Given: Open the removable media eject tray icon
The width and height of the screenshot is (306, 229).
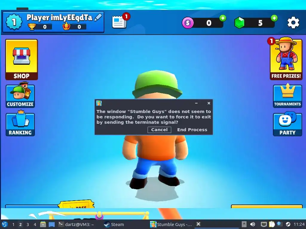Looking at the screenshot, I should click(244, 224).
